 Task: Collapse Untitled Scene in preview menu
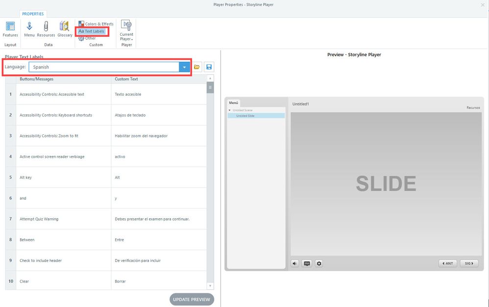point(230,110)
